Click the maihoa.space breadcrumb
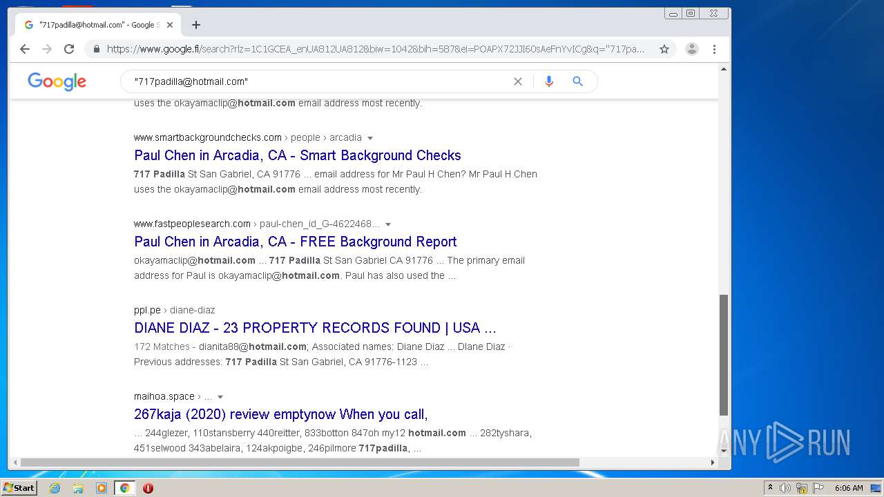Screen dimensions: 884x497 pyautogui.click(x=164, y=396)
